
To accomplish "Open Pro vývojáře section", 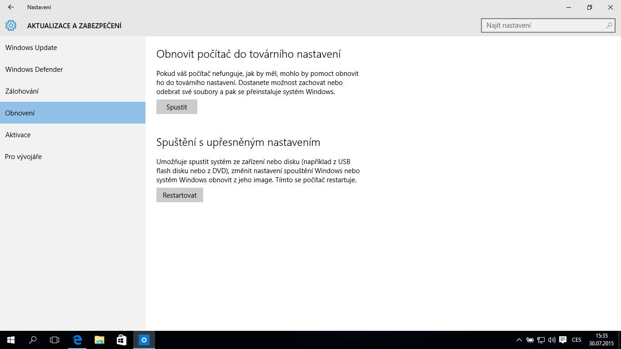I will (73, 157).
